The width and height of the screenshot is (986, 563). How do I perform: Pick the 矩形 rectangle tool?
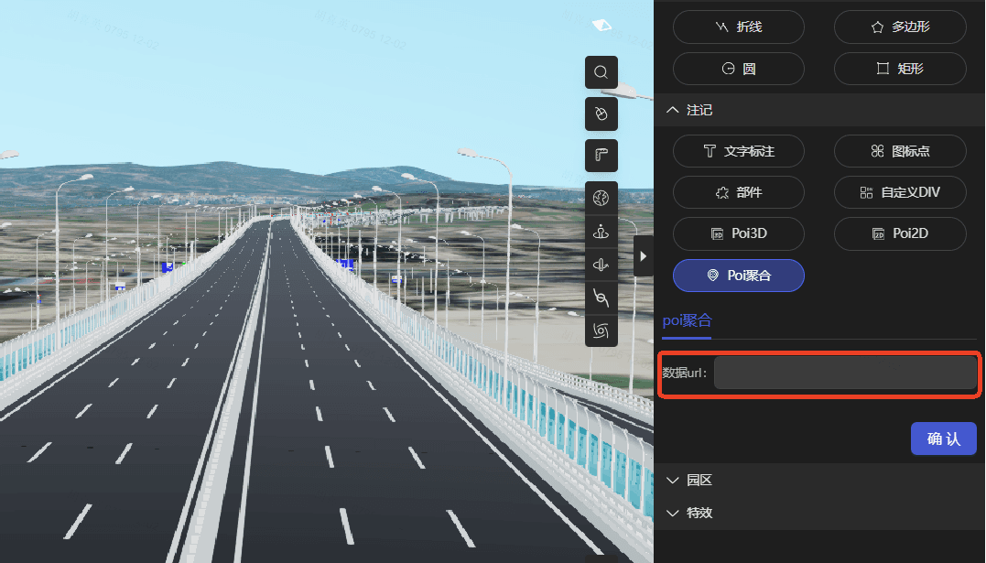pos(899,69)
